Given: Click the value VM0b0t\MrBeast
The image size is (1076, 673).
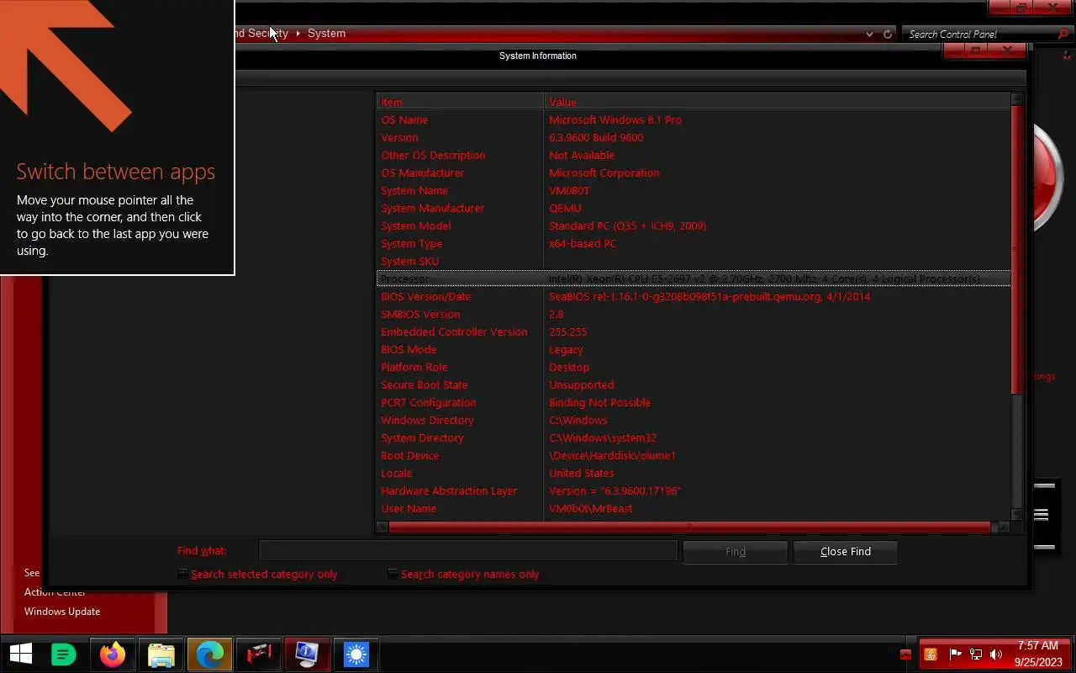Looking at the screenshot, I should (x=591, y=508).
